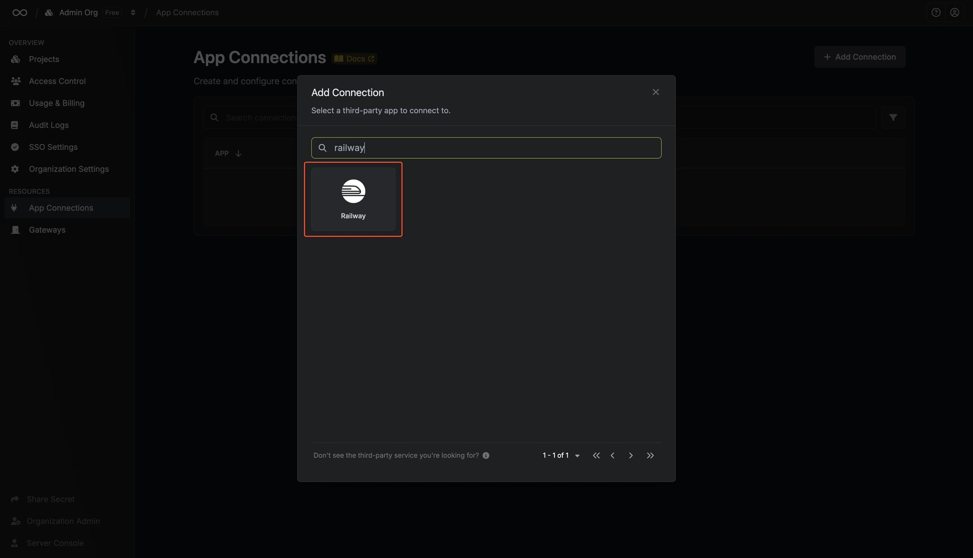
Task: Click the Gateways door icon
Action: pos(15,230)
